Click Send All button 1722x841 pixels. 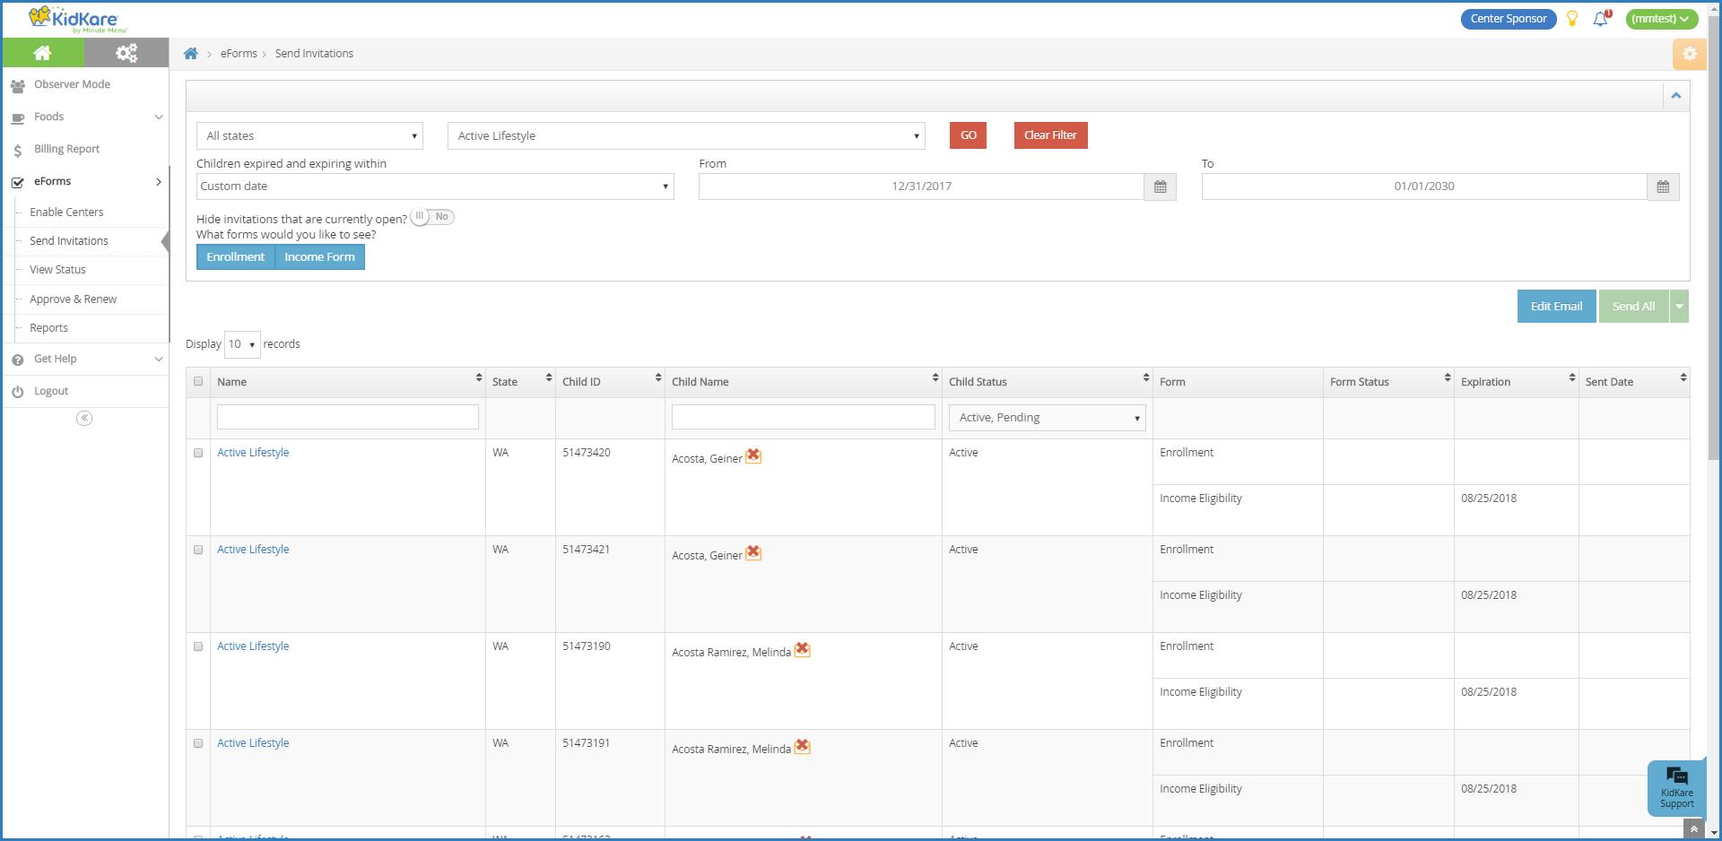point(1633,306)
